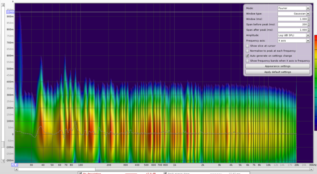
Task: Click the Appearance settings button
Action: click(277, 67)
